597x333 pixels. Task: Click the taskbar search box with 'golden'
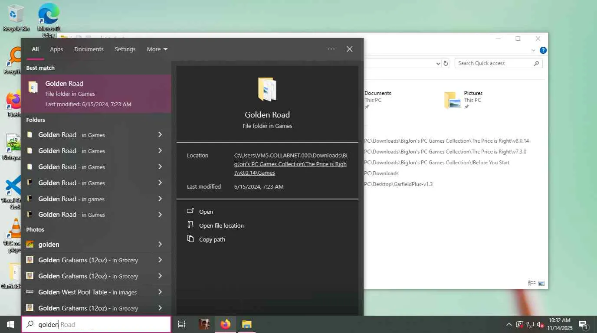pos(96,324)
